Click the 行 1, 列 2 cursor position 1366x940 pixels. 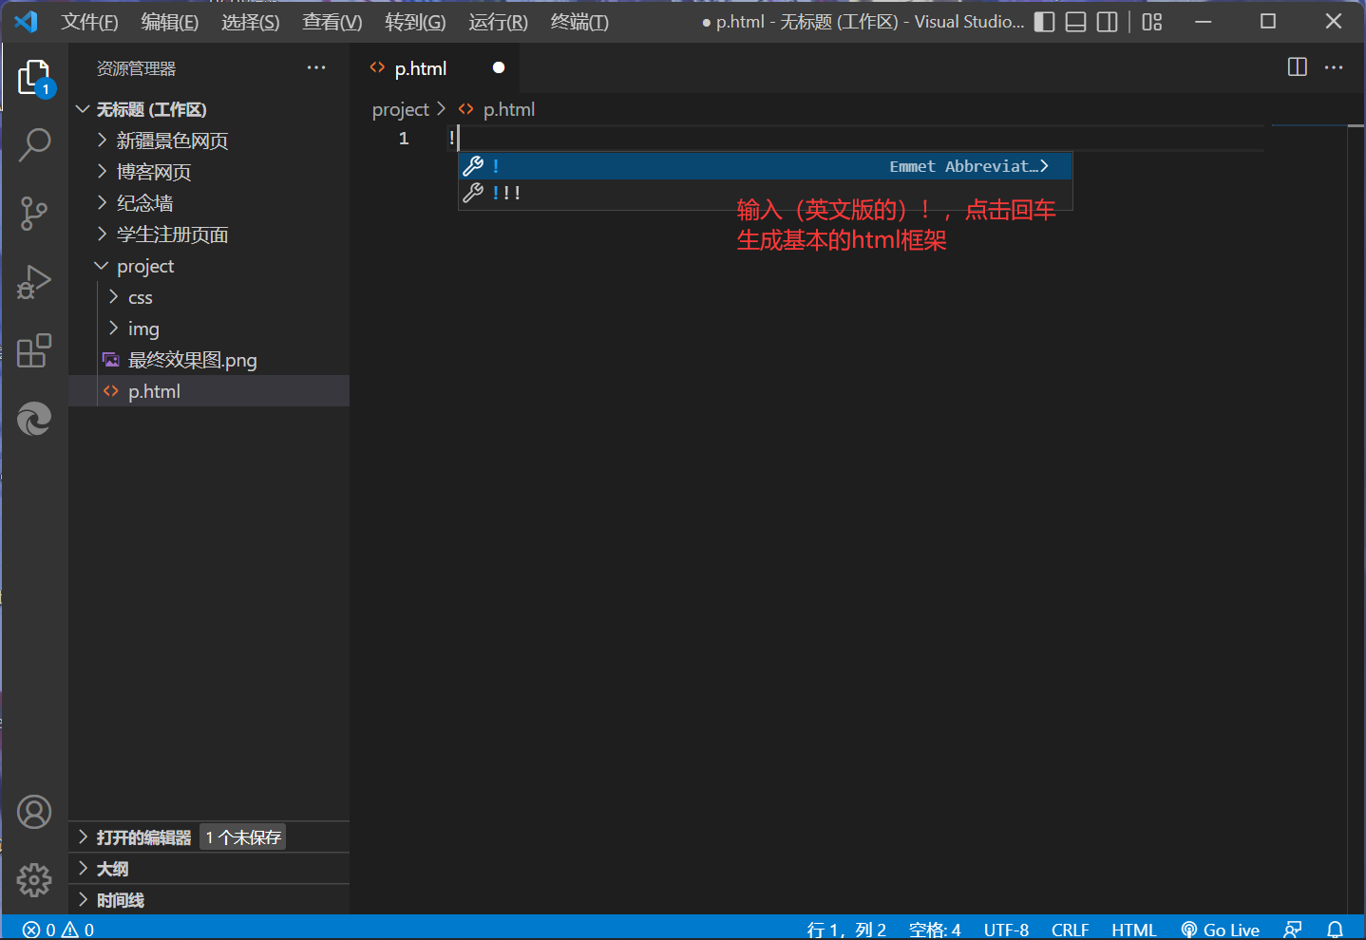coord(846,930)
